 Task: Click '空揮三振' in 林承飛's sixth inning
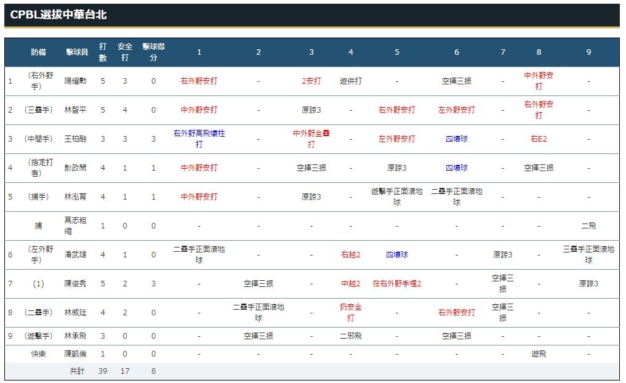(456, 336)
